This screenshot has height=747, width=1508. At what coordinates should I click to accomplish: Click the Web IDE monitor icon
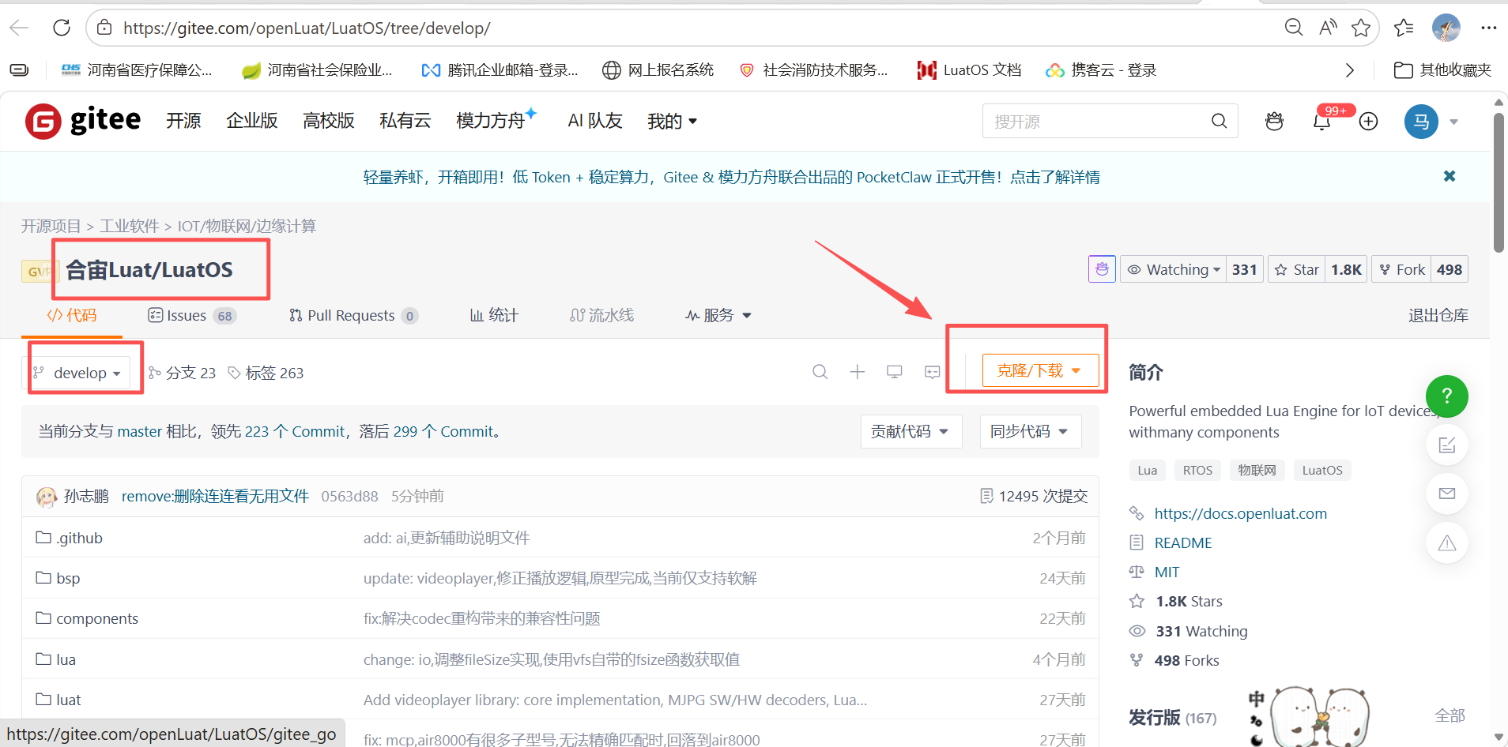[895, 371]
